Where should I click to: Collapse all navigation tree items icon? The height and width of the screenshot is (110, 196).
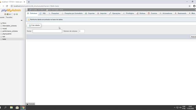pyautogui.click(x=22, y=20)
